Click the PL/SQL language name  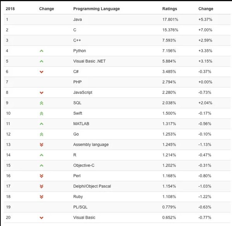point(80,207)
